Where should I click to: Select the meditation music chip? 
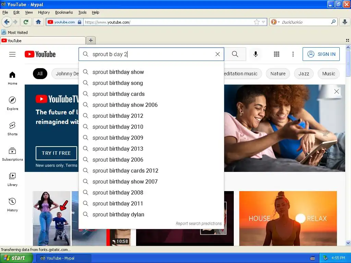242,74
